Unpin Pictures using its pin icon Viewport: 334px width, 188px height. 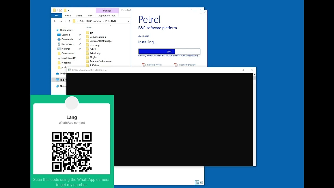[x=80, y=49]
